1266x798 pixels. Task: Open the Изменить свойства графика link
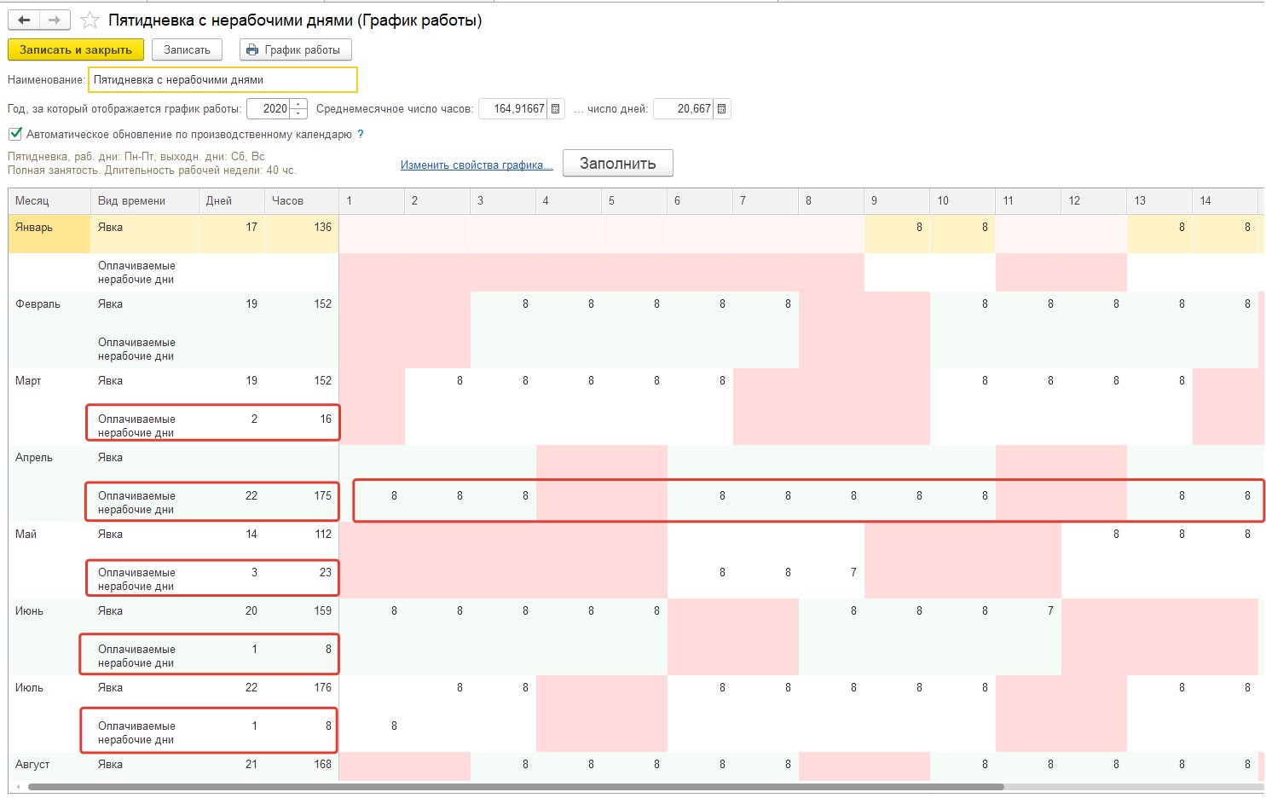(477, 165)
